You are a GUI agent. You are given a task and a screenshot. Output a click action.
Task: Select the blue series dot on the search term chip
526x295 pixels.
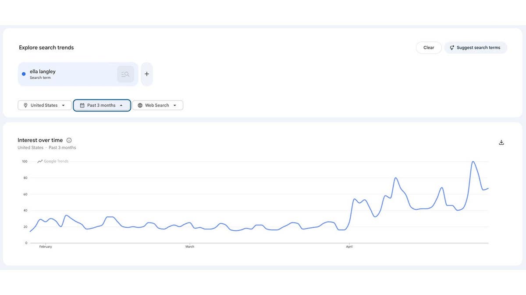click(x=23, y=74)
